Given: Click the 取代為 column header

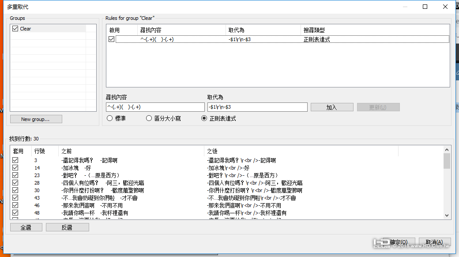Looking at the screenshot, I should coord(263,30).
